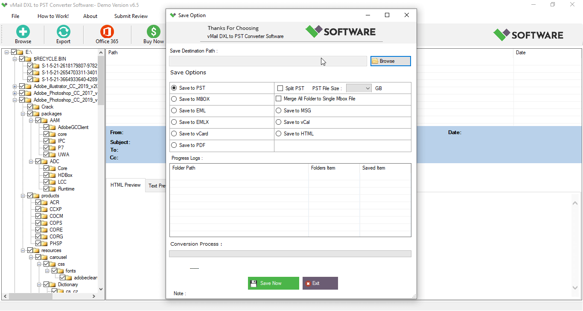The width and height of the screenshot is (583, 311).
Task: Choose Save to vCal radio button
Action: point(279,122)
